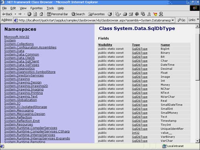
Task: Open System.Configuration.Assemblies namespace link
Action: [x=30, y=48]
